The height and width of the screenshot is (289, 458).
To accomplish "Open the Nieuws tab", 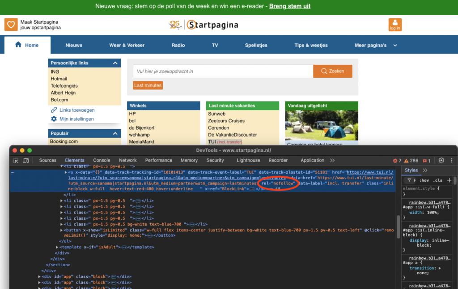I will point(74,45).
